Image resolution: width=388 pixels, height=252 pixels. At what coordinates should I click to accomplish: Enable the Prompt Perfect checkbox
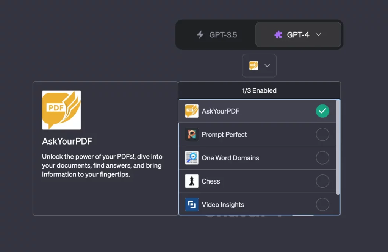tap(322, 134)
